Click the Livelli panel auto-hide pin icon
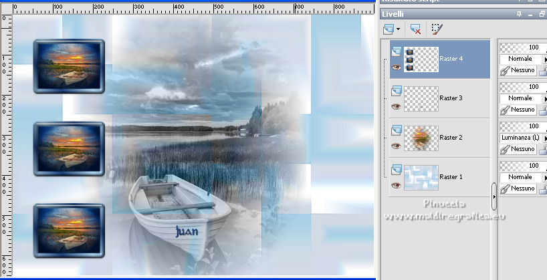 520,14
